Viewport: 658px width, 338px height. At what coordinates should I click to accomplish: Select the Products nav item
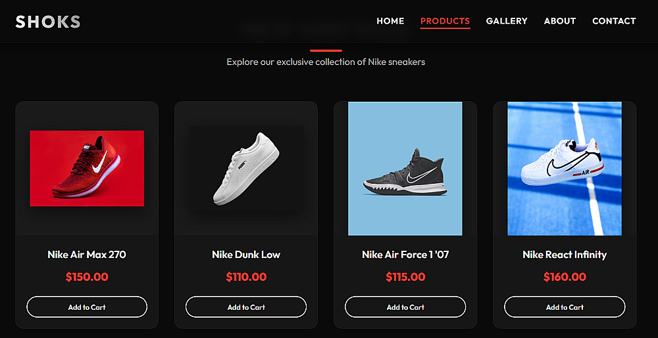point(445,21)
